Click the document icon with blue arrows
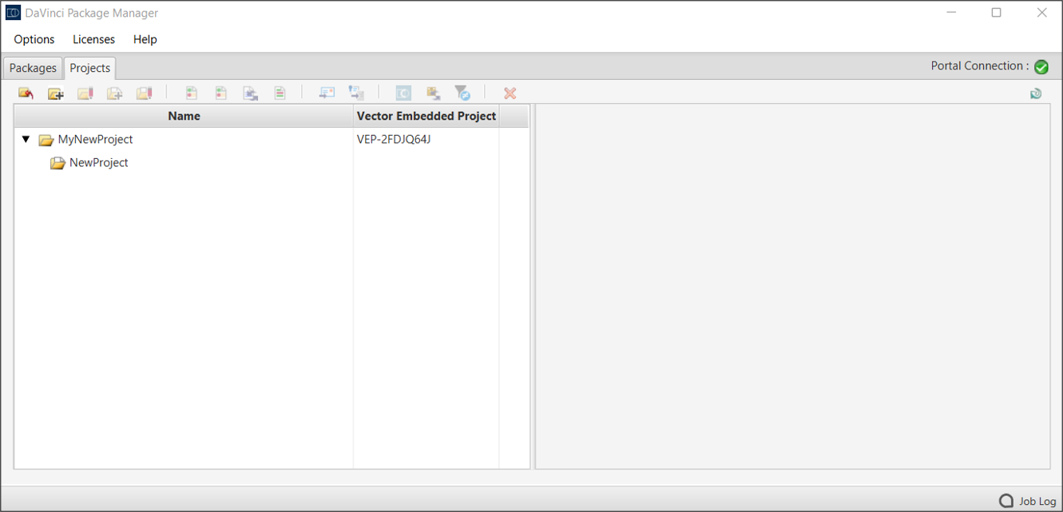This screenshot has width=1063, height=512. (x=251, y=93)
